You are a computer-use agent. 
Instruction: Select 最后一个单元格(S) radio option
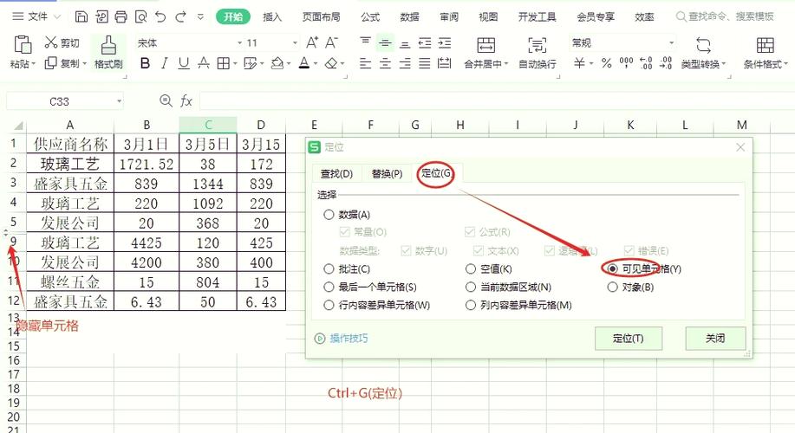pyautogui.click(x=329, y=288)
